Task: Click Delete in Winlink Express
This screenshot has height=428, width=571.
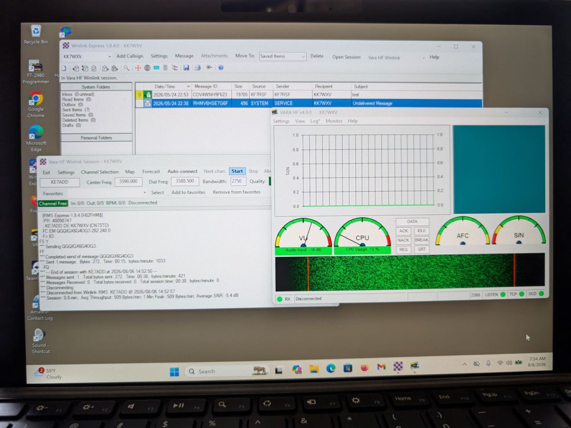Action: click(x=317, y=56)
